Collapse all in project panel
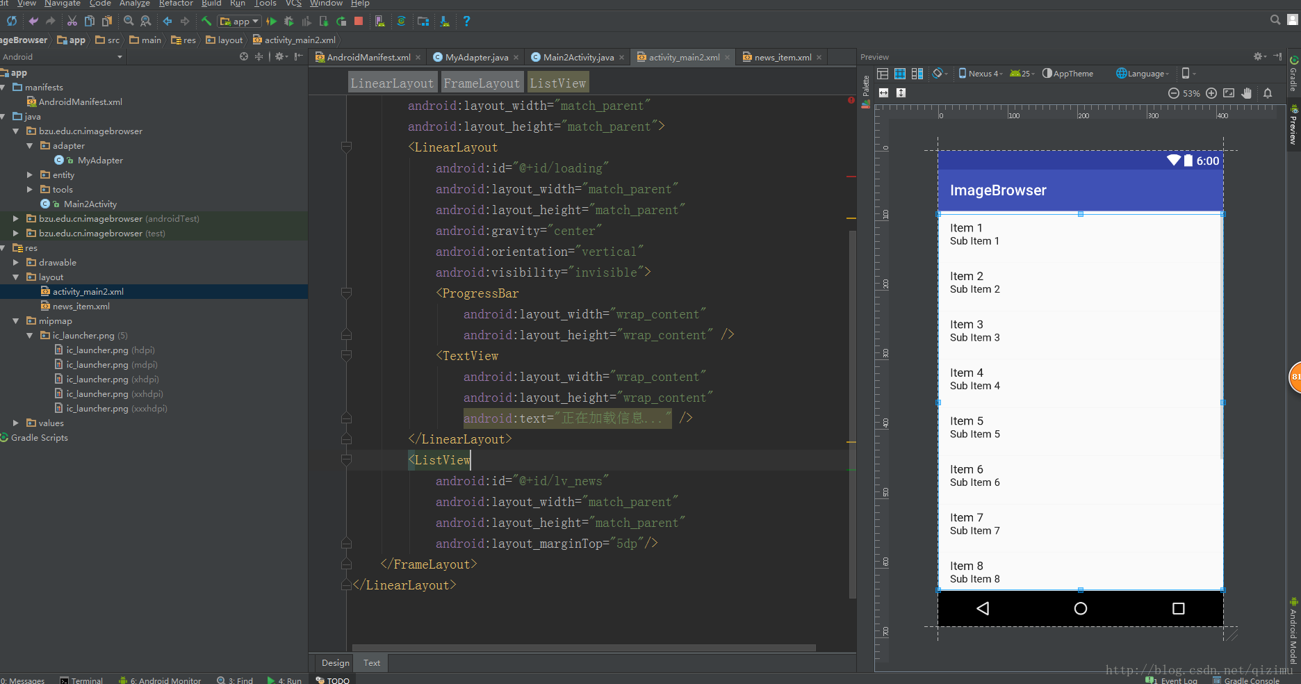 pos(259,56)
